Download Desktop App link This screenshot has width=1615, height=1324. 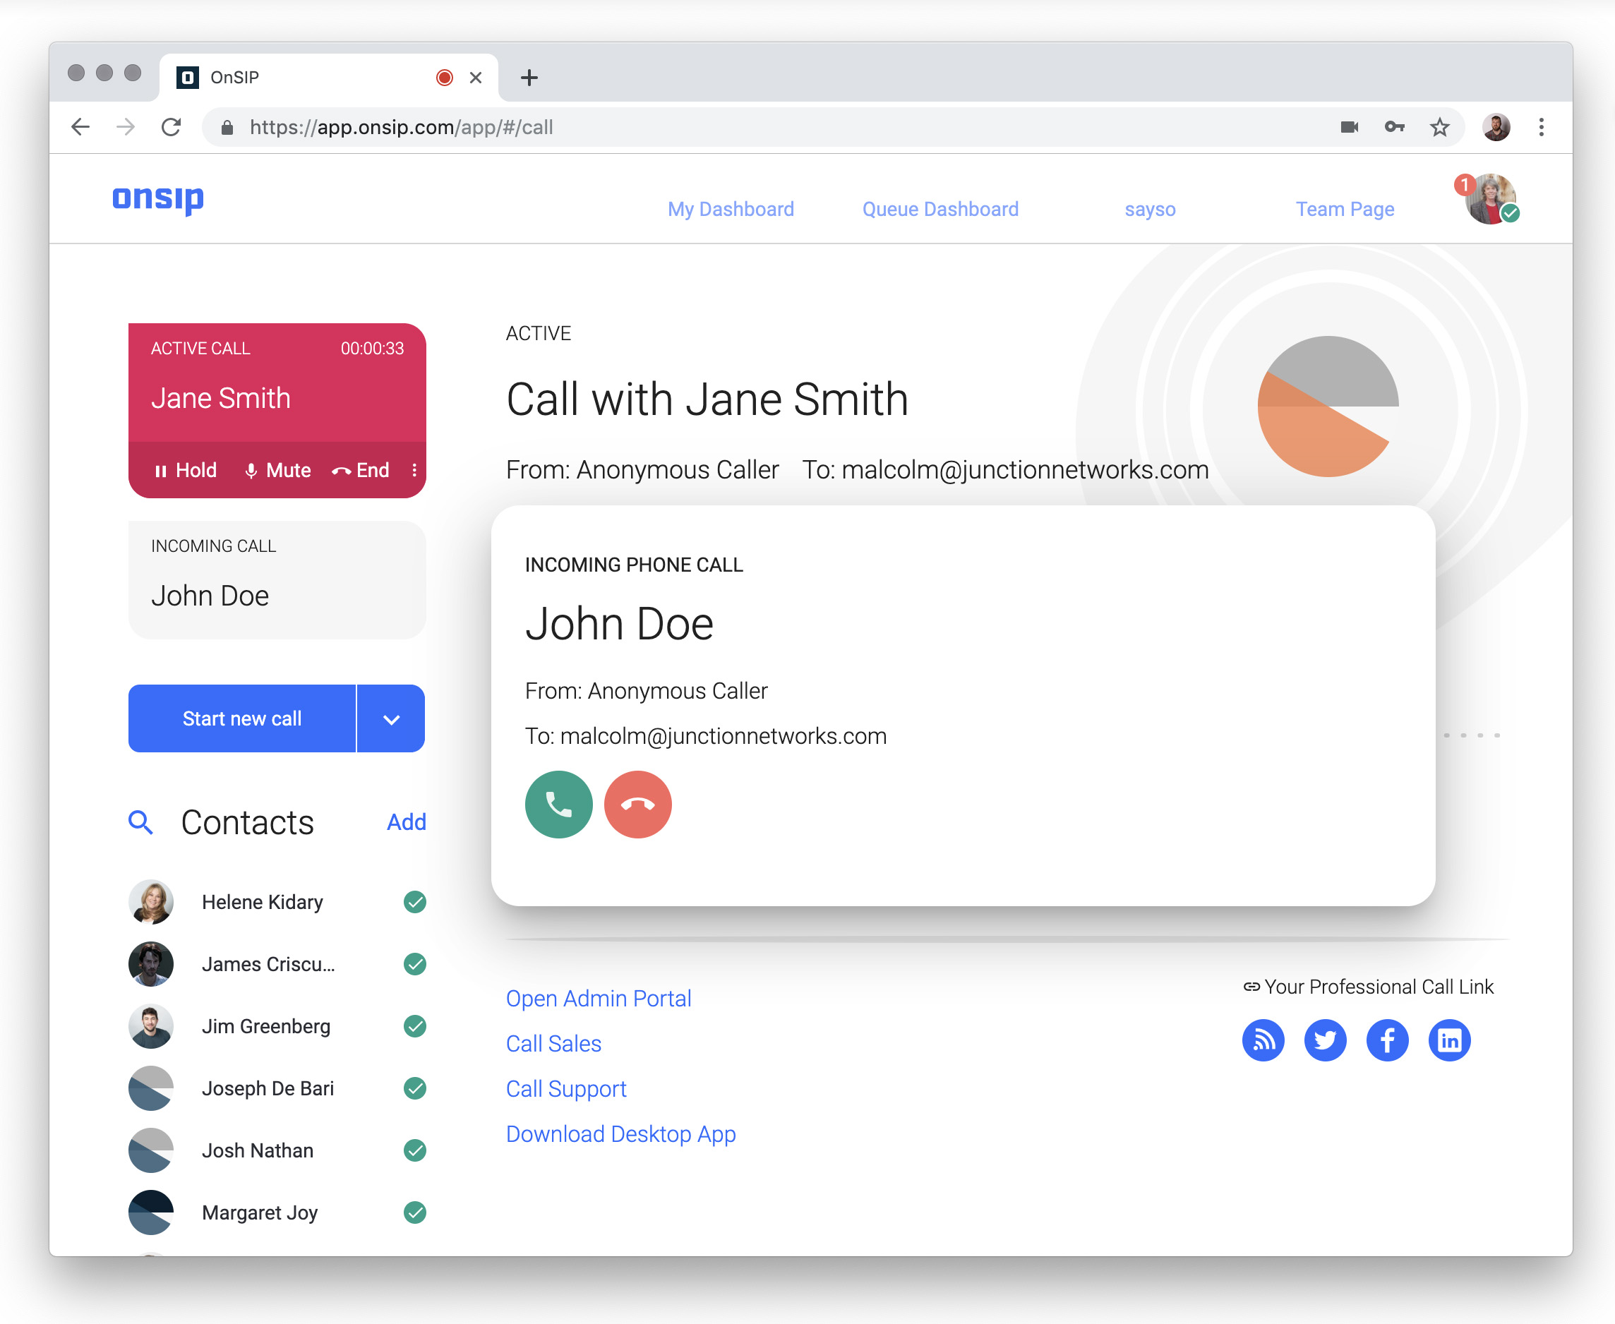(x=621, y=1134)
